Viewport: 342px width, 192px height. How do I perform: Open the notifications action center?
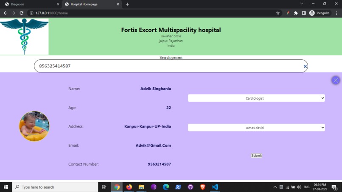334,187
